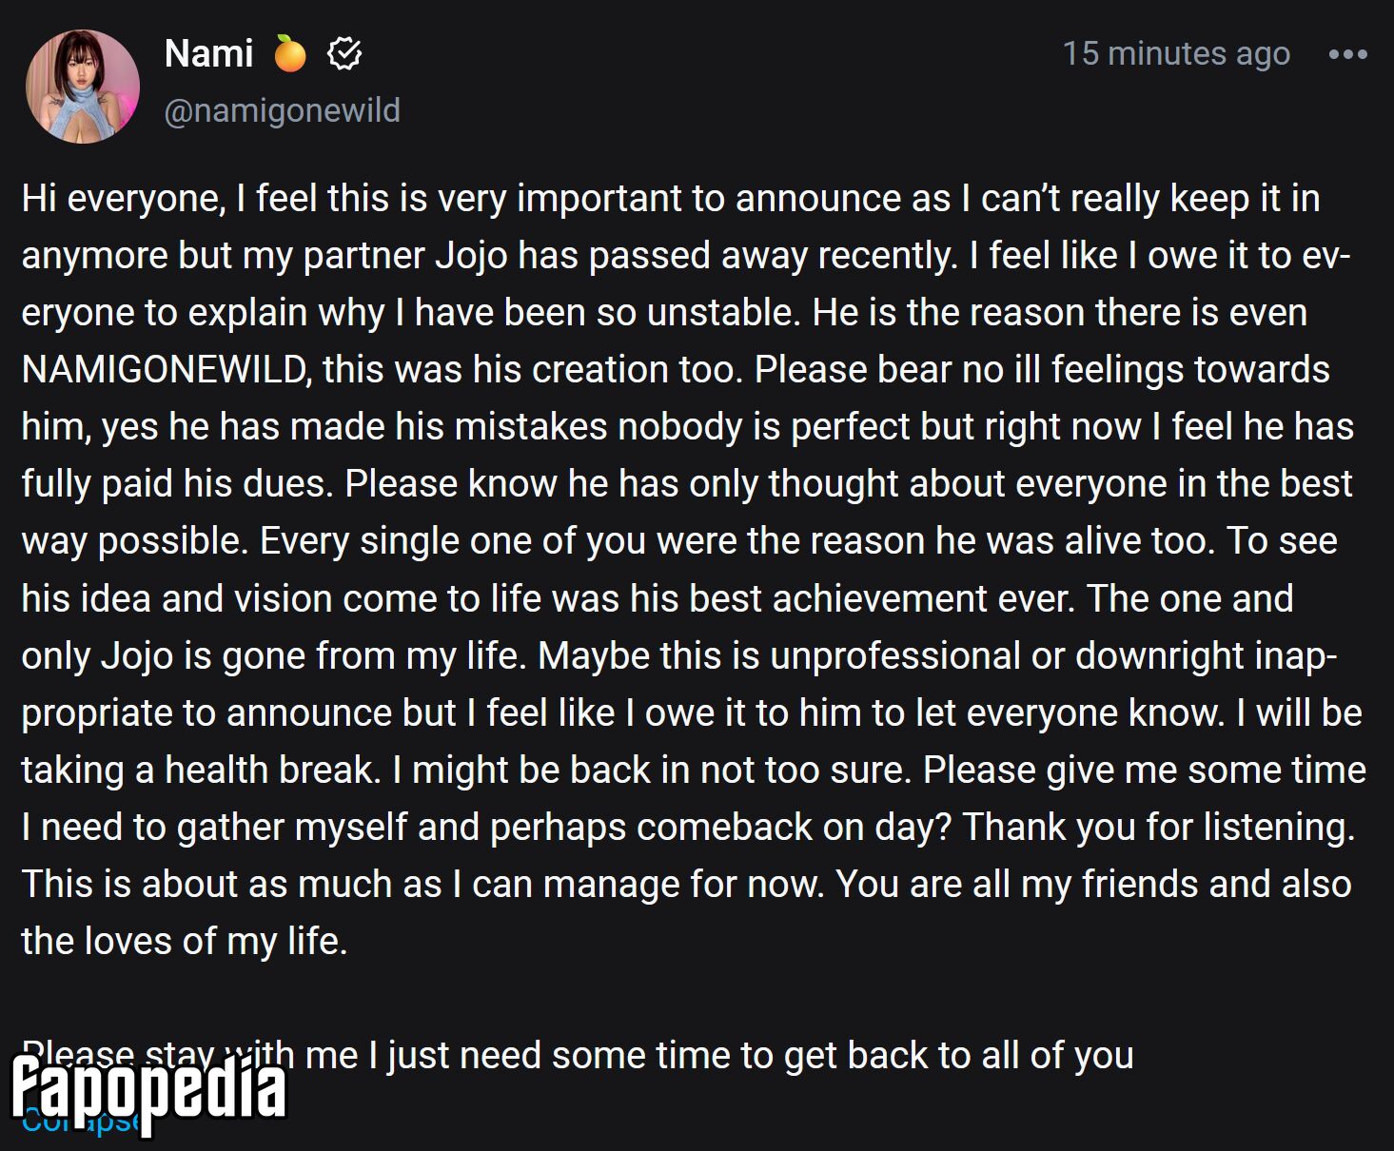This screenshot has height=1151, width=1394.
Task: Click the line starting "This is about as much"
Action: coord(686,884)
